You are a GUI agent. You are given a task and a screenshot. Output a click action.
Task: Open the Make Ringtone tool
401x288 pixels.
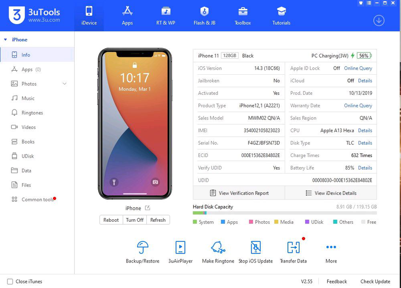(218, 247)
